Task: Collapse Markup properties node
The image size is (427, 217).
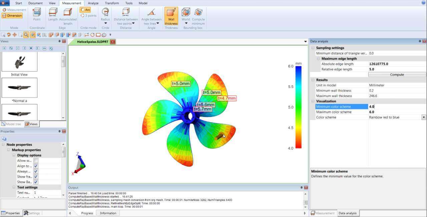Action: pyautogui.click(x=9, y=150)
